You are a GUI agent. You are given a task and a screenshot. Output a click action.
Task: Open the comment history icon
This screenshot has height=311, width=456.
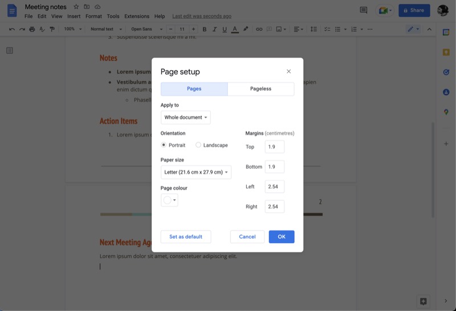[x=364, y=10]
